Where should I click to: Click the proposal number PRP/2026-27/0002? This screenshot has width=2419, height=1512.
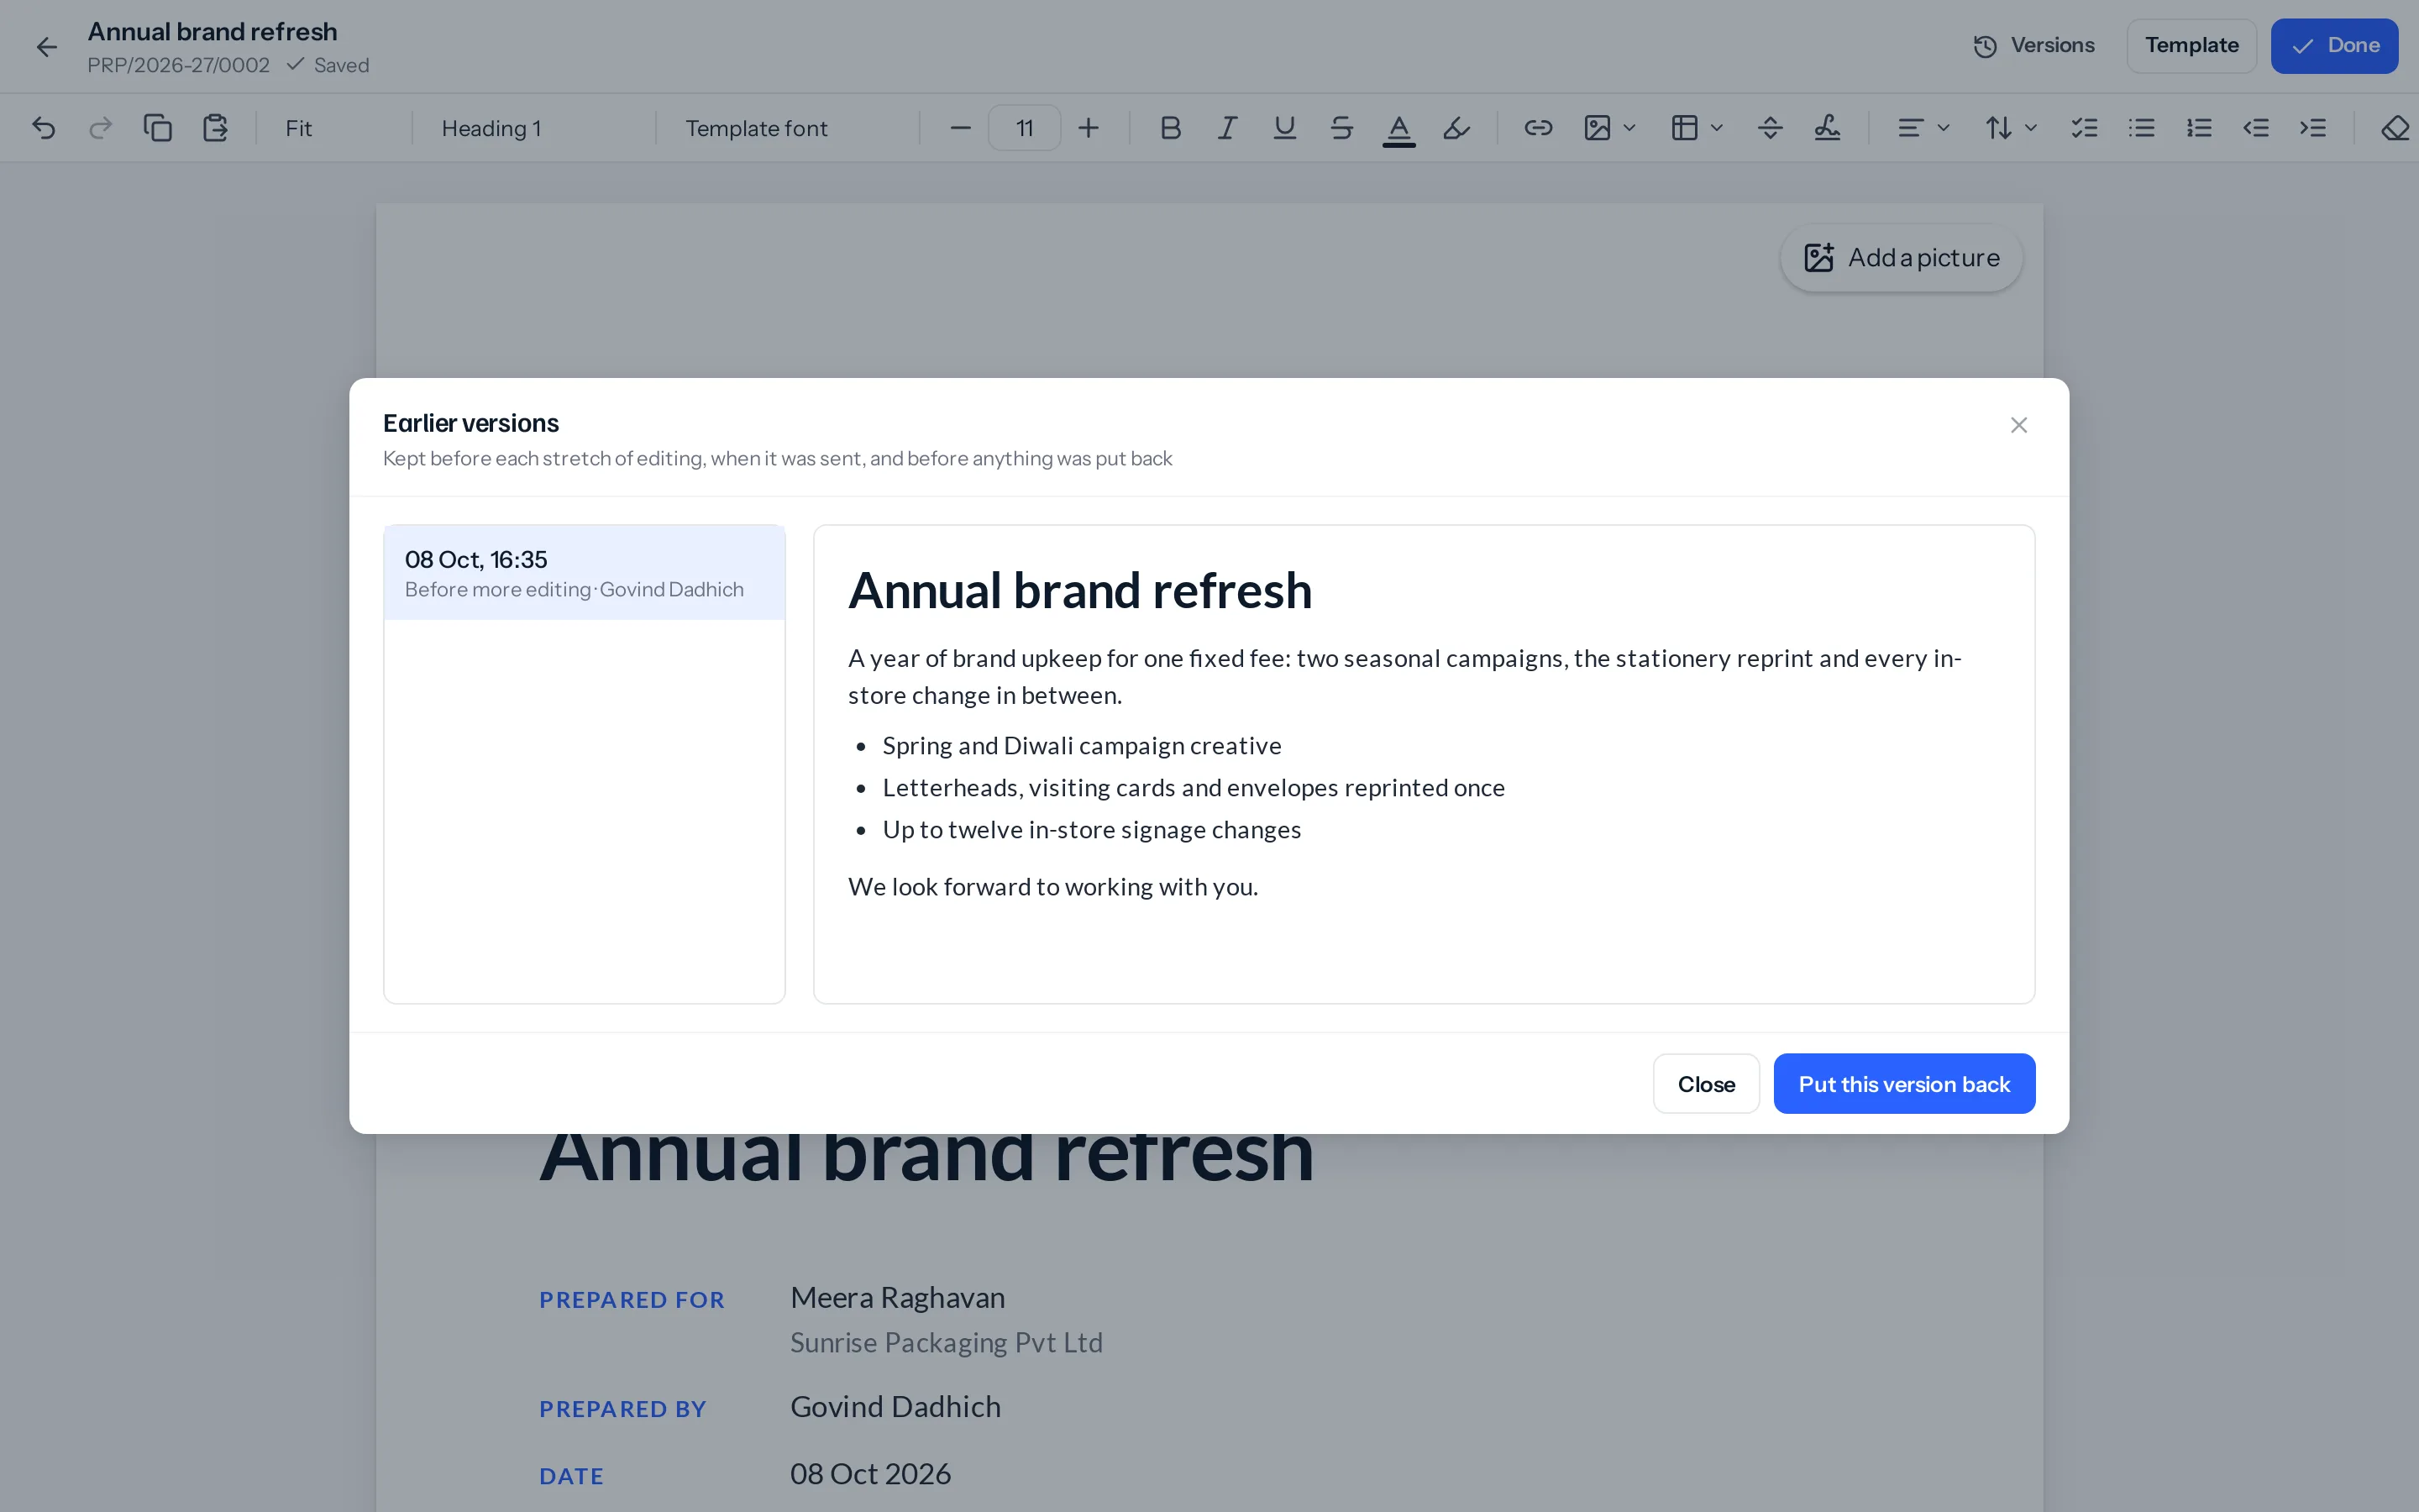(x=178, y=66)
